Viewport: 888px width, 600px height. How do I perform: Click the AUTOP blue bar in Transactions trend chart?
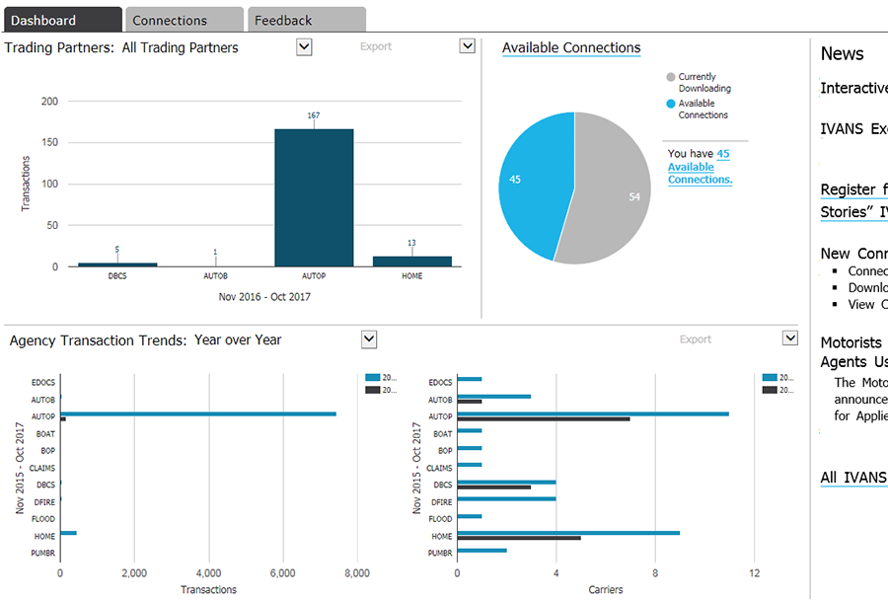point(197,414)
